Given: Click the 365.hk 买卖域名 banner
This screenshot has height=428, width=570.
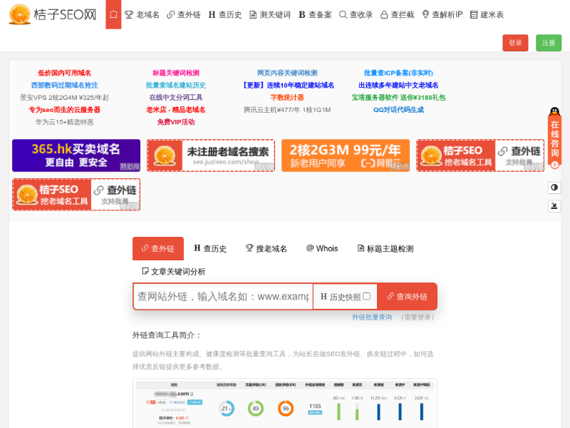Looking at the screenshot, I should point(76,156).
